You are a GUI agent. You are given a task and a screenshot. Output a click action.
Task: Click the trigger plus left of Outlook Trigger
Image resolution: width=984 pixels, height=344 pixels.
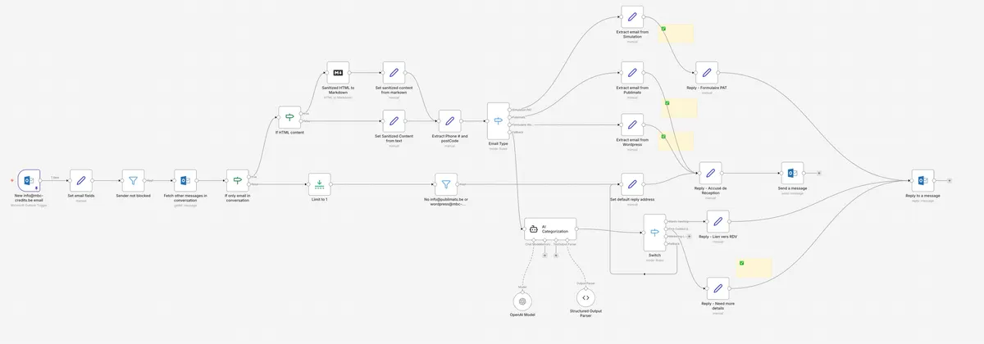[x=11, y=180]
